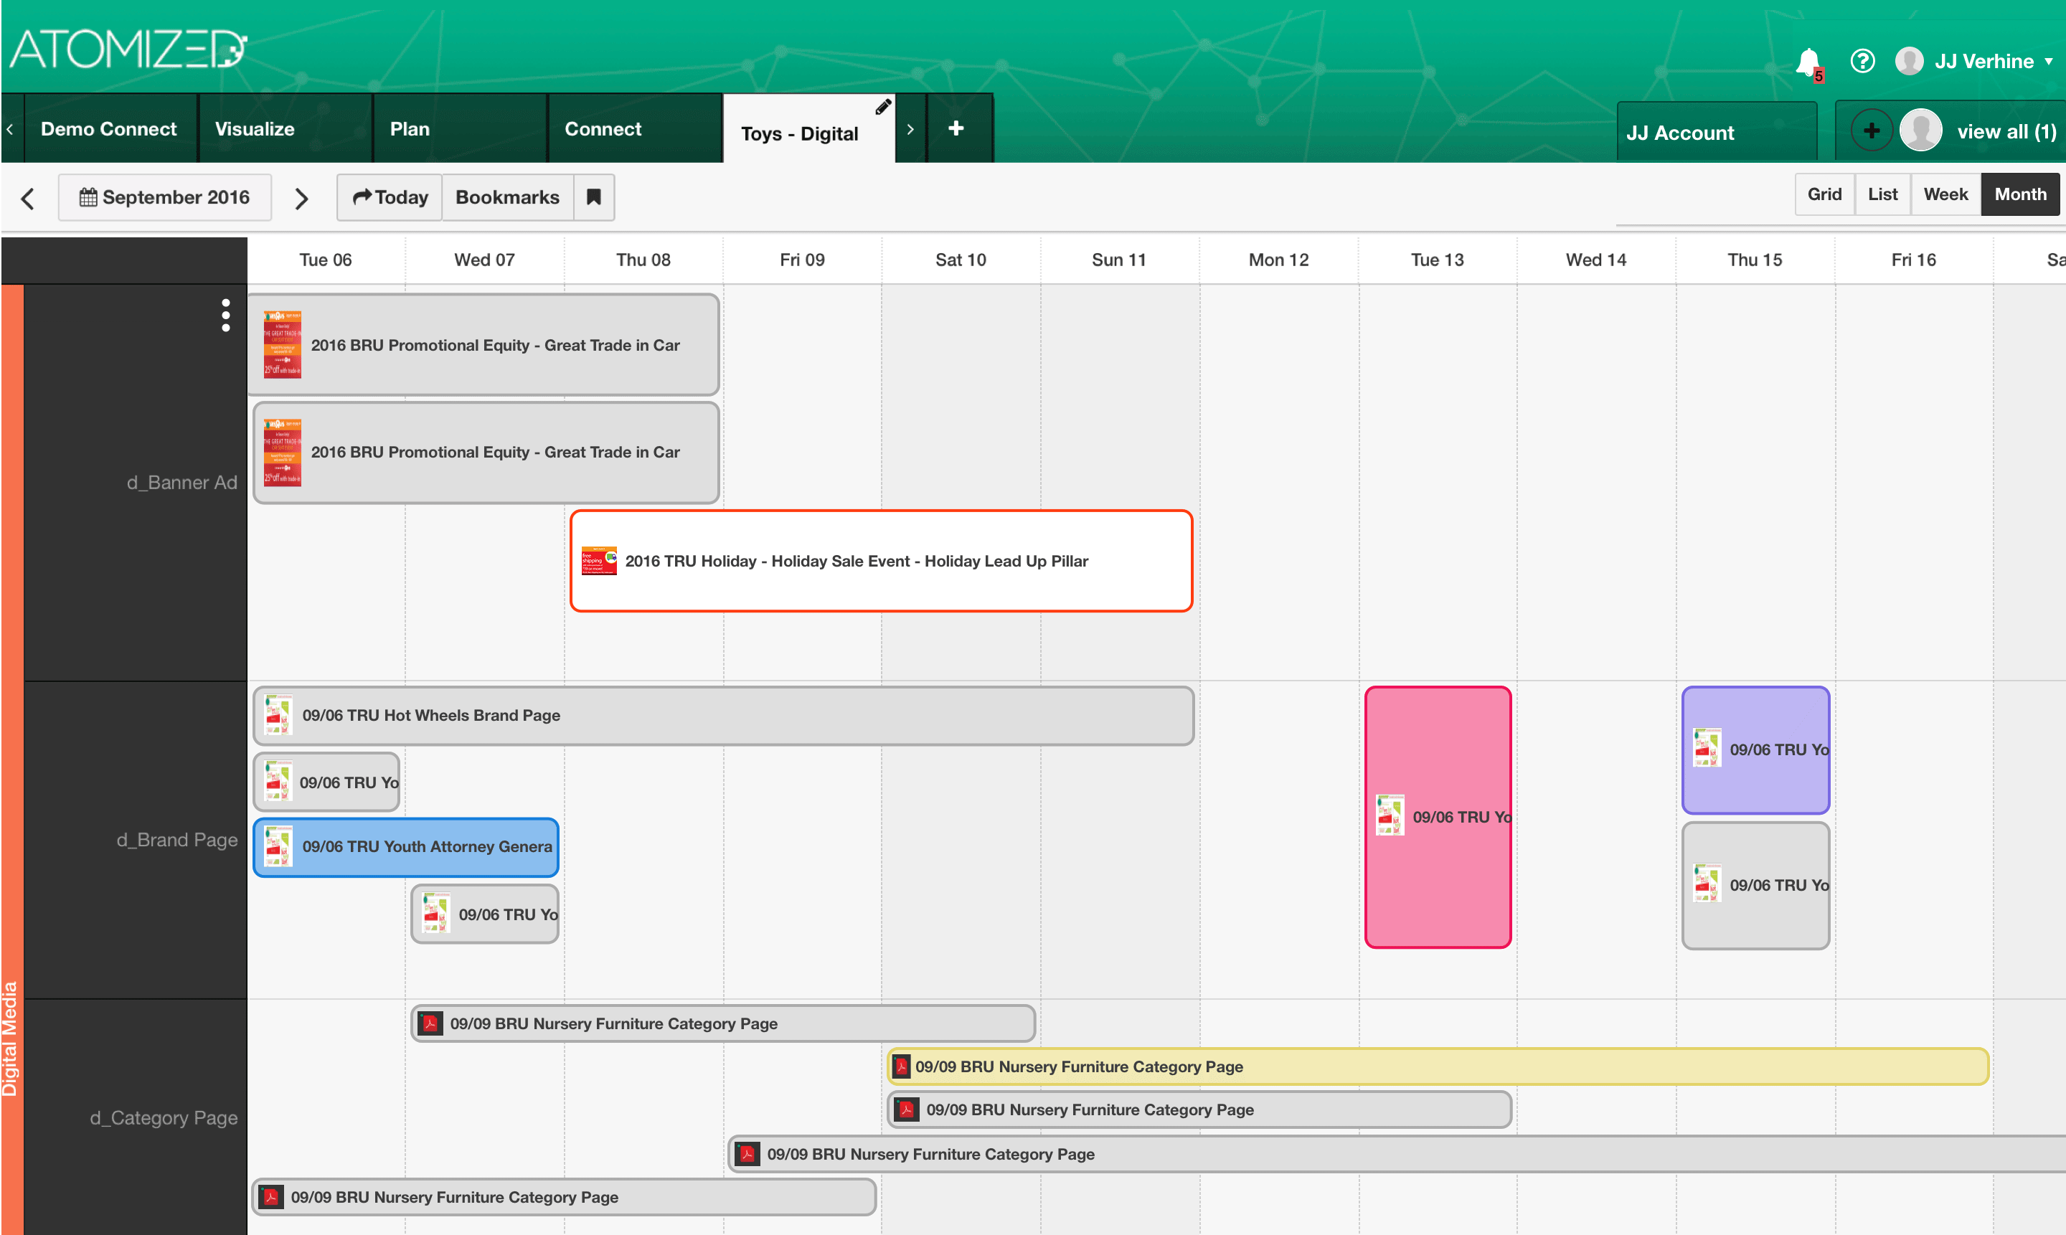Open the notifications bell
The image size is (2066, 1235).
(1808, 62)
